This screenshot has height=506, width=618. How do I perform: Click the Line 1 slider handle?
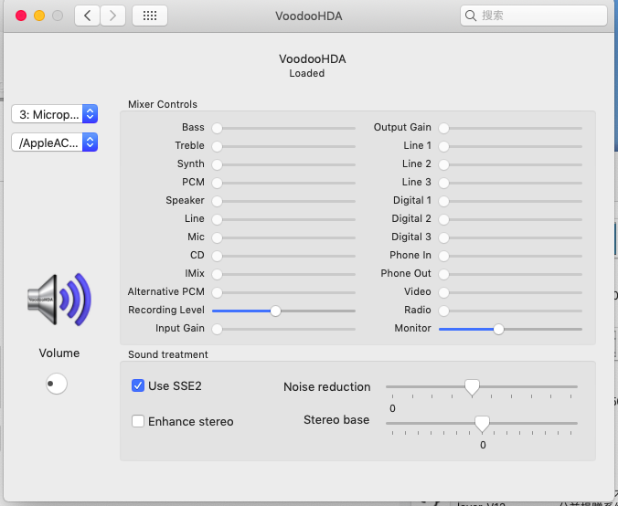pos(443,146)
